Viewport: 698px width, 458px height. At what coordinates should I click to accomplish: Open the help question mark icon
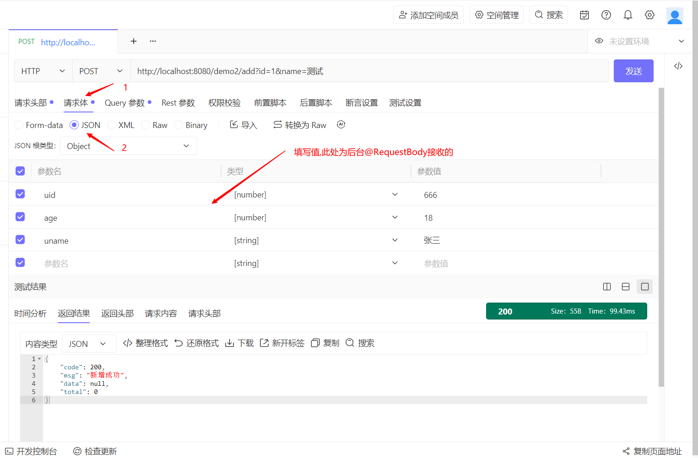[x=606, y=15]
